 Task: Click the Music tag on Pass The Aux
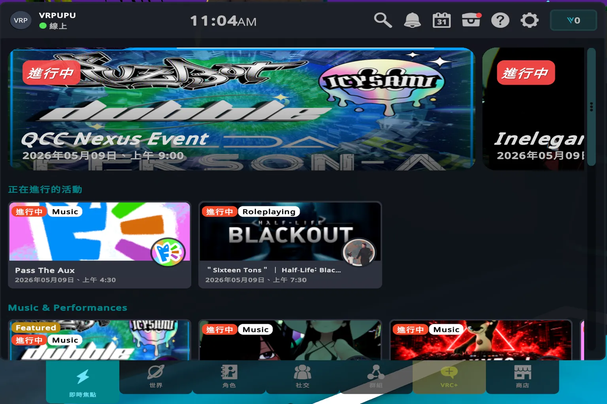click(65, 211)
